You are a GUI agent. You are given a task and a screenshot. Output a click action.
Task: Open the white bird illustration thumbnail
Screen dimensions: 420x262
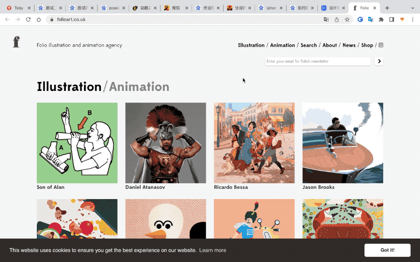click(166, 219)
